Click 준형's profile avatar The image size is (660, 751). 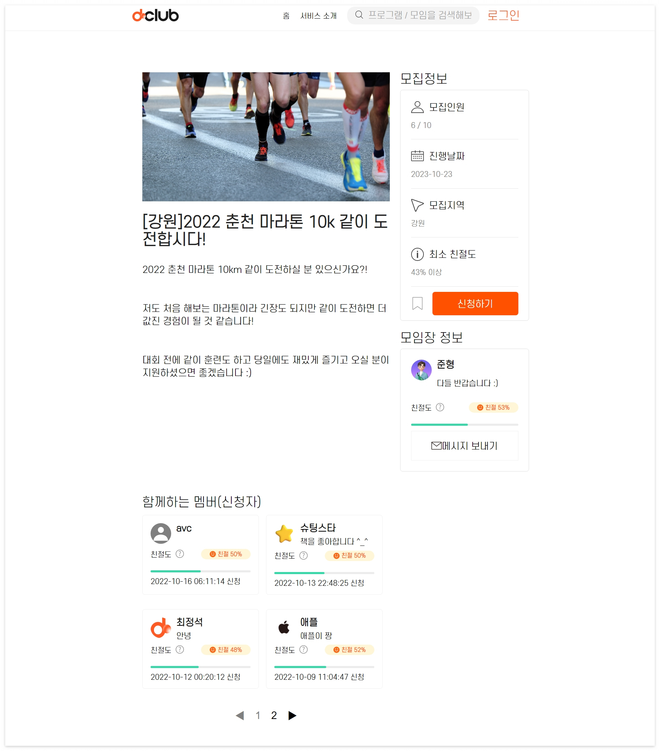pyautogui.click(x=421, y=370)
